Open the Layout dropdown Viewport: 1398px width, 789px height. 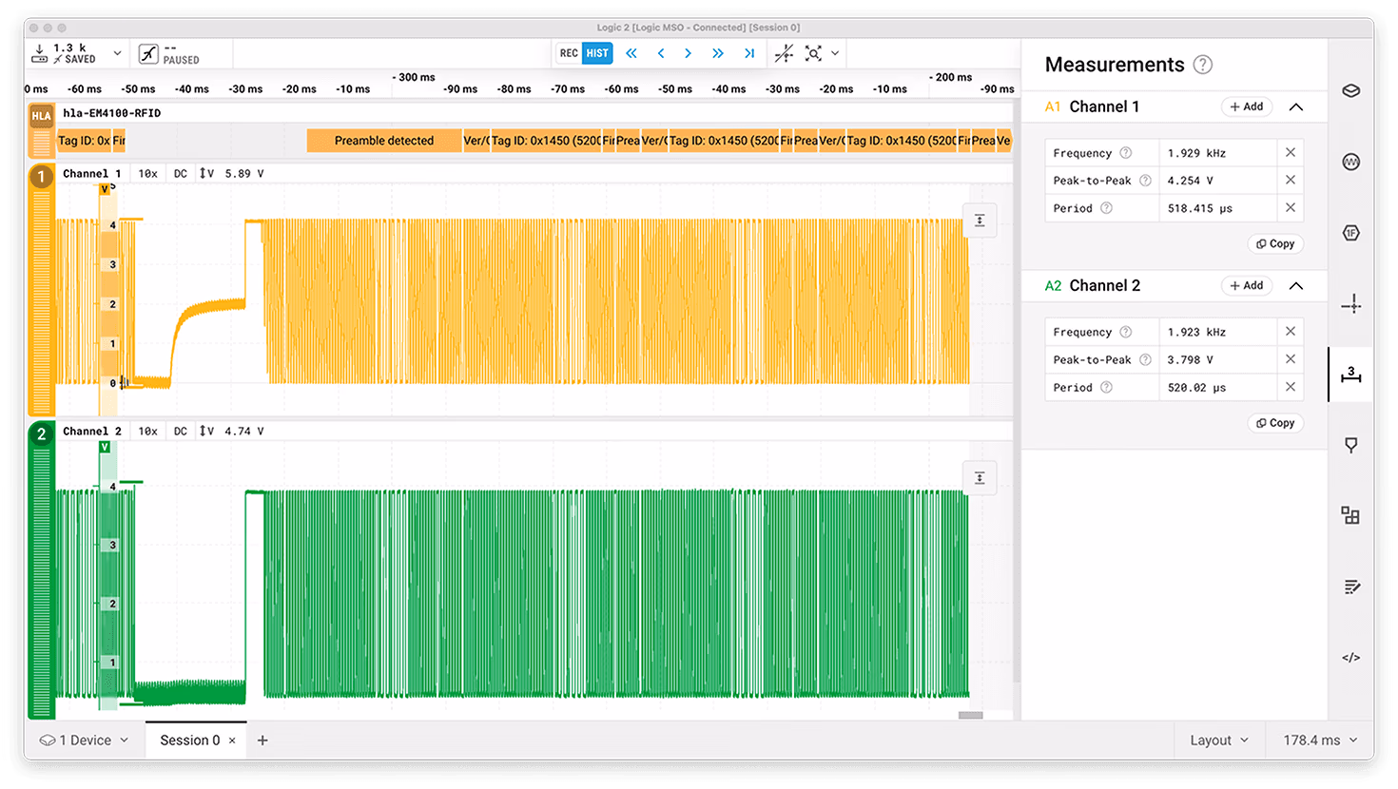point(1220,740)
